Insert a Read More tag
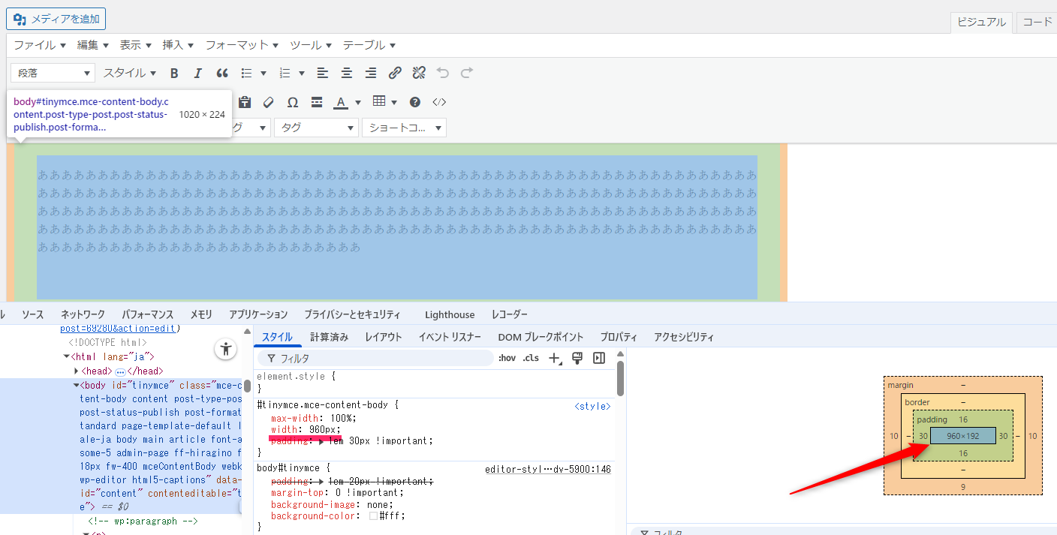The image size is (1057, 535). 317,102
